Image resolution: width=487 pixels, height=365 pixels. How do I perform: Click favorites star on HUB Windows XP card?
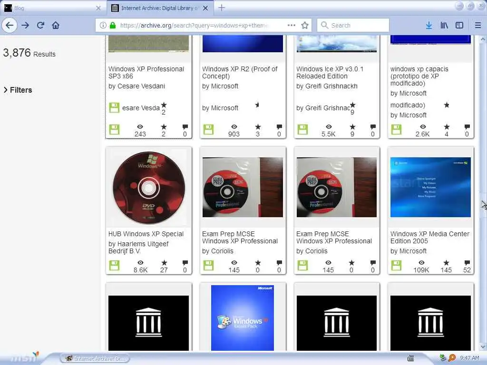point(164,263)
